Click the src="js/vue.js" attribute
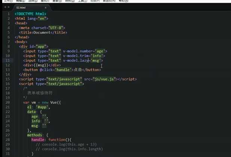The image size is (231, 157). click(x=100, y=79)
